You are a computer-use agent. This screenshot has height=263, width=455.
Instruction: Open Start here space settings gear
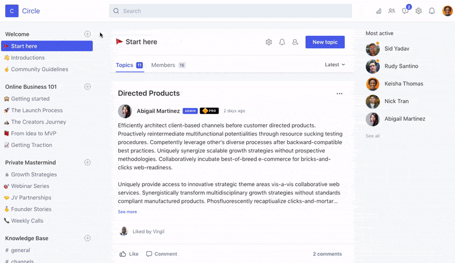(268, 42)
